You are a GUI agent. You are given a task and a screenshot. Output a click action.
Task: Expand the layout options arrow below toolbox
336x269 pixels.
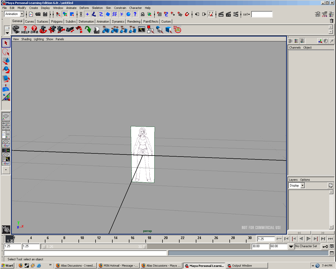(x=6, y=170)
